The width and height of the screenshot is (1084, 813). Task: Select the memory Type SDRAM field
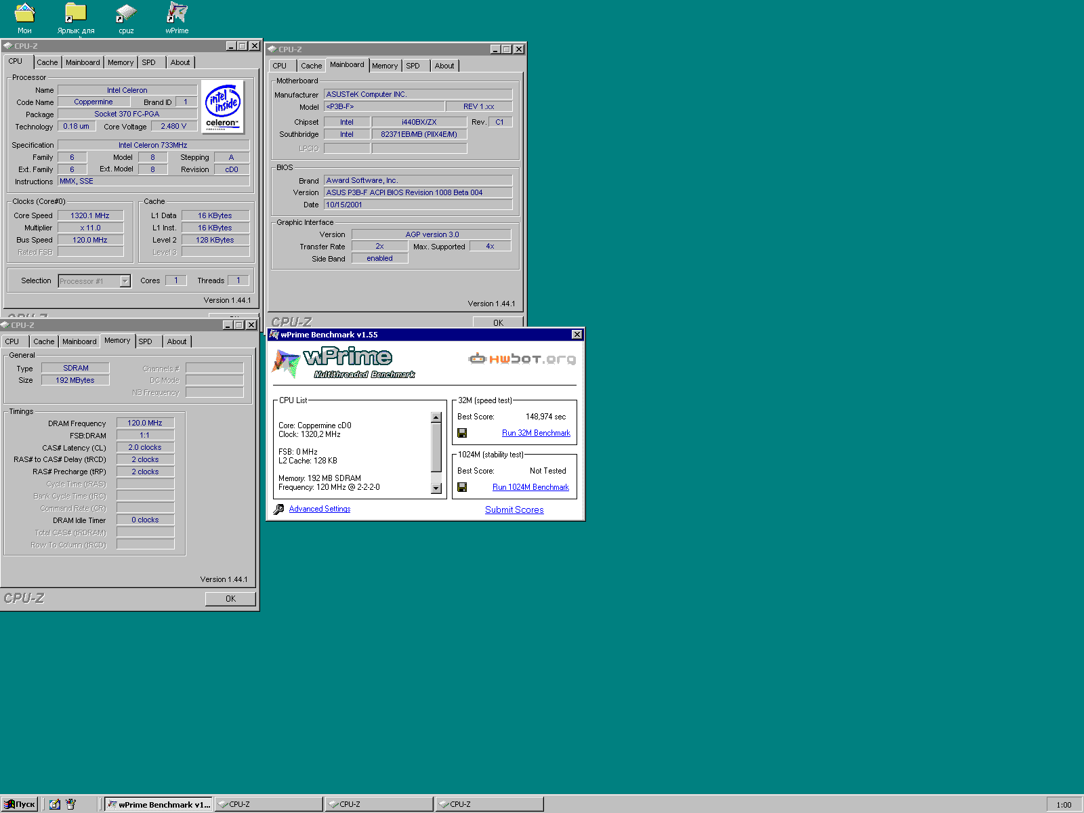click(75, 368)
